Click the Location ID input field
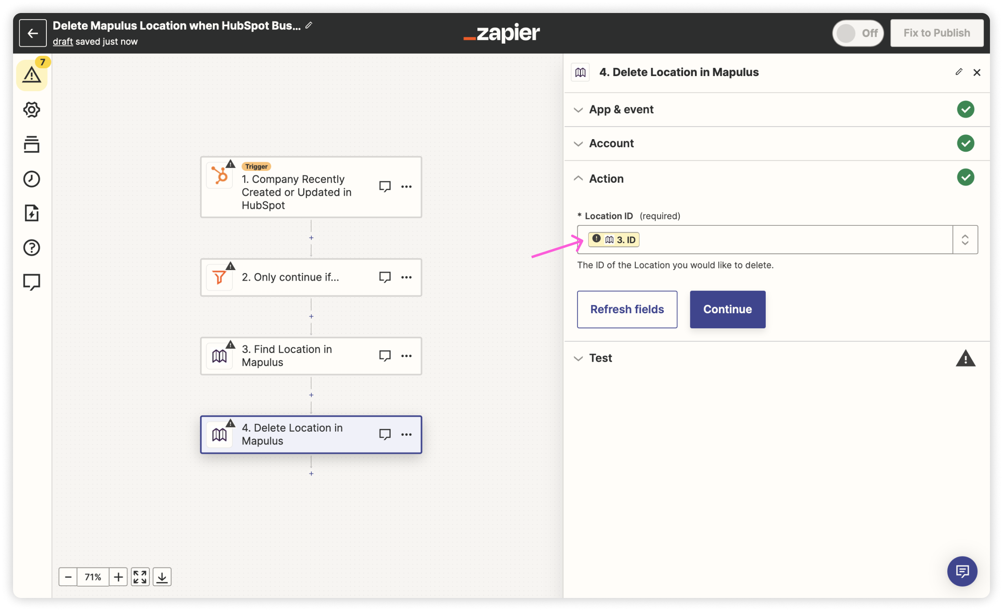Screen dimensions: 1003x611 tap(764, 240)
